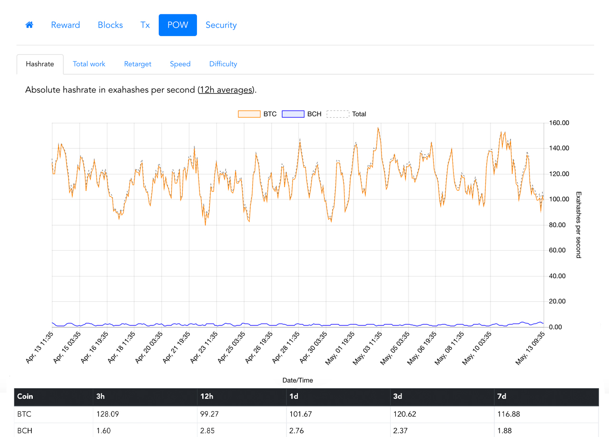609x437 pixels.
Task: Open the Security nav section
Action: click(221, 25)
